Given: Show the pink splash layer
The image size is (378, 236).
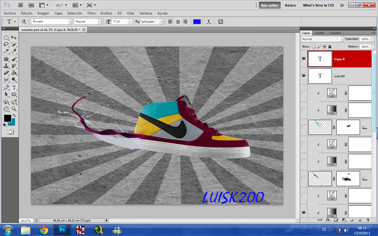Looking at the screenshot, I should pos(304,178).
